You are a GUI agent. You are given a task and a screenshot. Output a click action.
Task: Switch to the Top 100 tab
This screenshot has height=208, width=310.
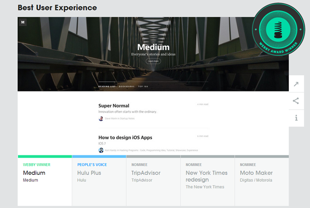point(143,86)
